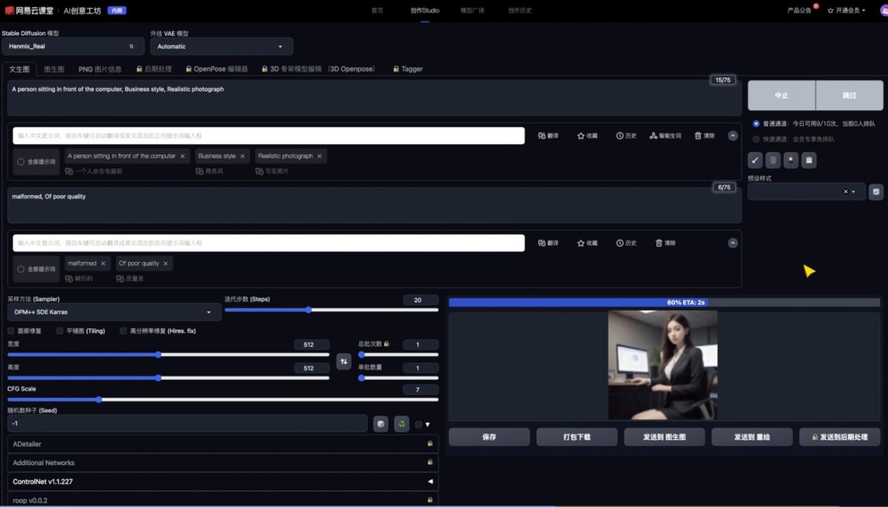Screen dimensions: 888x507
Task: Click the 智能生词 smart word generator
Action: pos(665,136)
